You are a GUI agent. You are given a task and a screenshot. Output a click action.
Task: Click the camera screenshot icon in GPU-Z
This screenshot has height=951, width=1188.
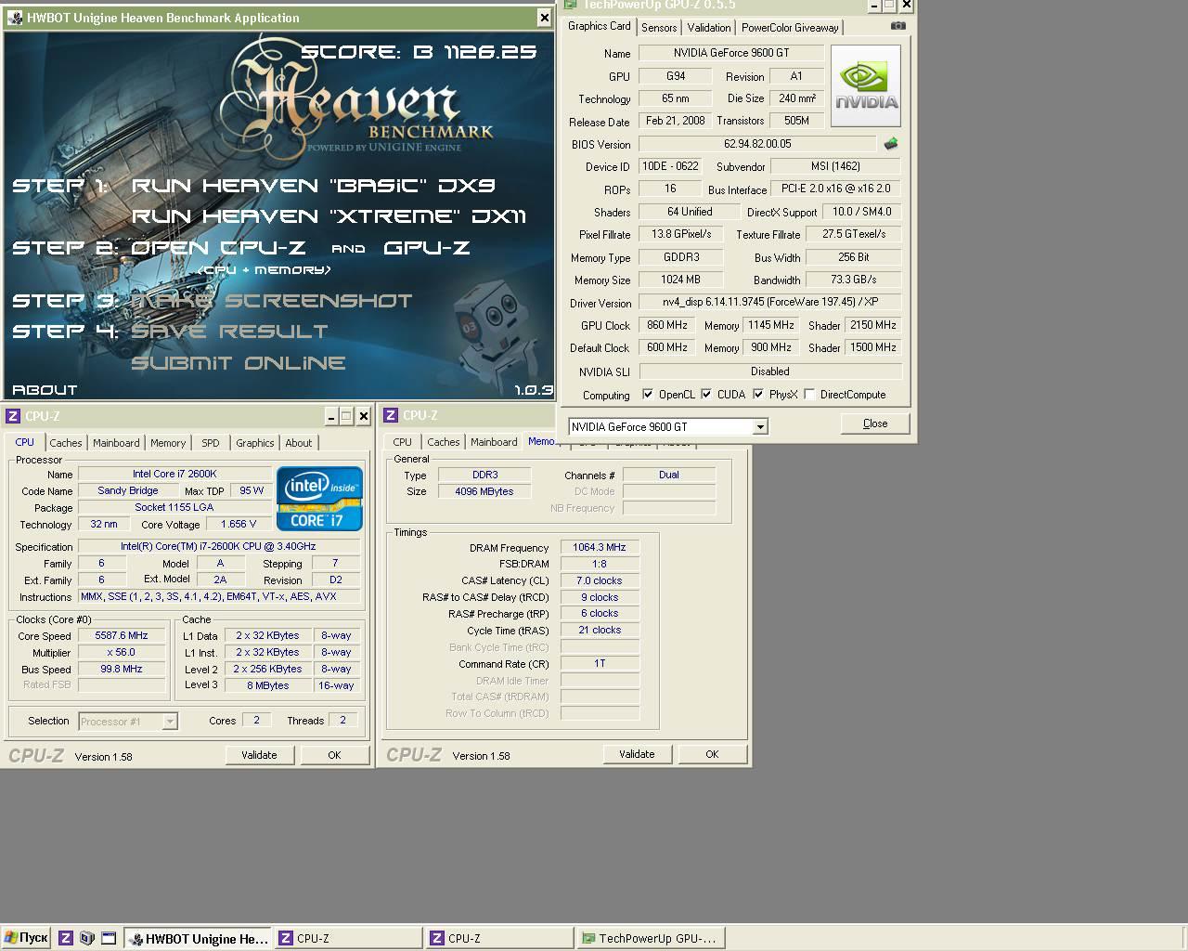click(897, 26)
